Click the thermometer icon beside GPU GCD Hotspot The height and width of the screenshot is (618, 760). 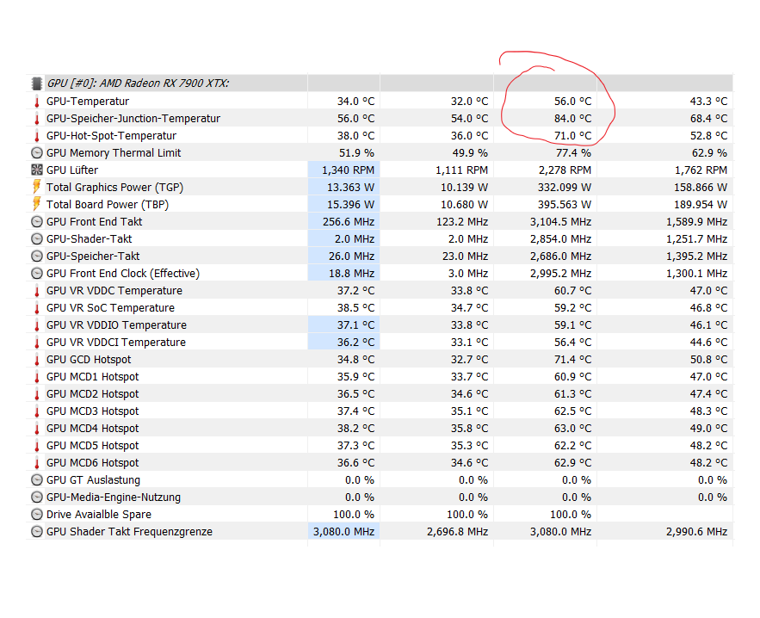[36, 360]
